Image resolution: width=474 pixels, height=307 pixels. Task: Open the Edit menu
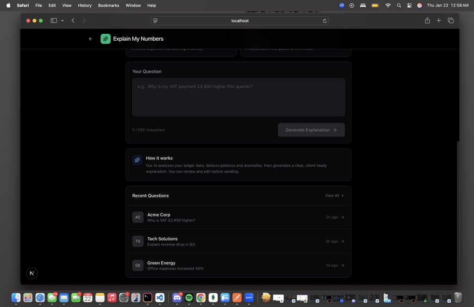point(52,6)
